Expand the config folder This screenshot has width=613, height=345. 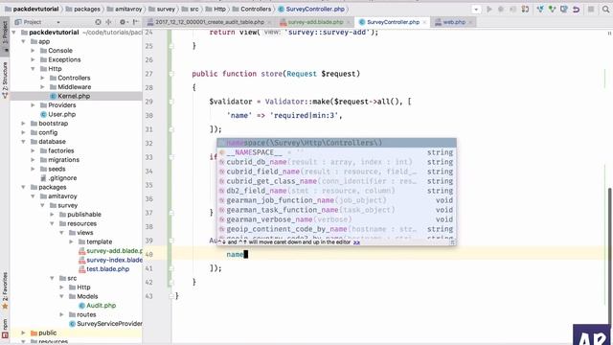23,132
